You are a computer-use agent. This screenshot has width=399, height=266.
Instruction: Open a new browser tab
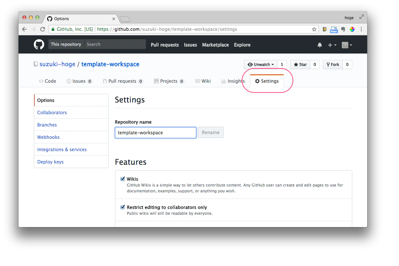tap(125, 19)
